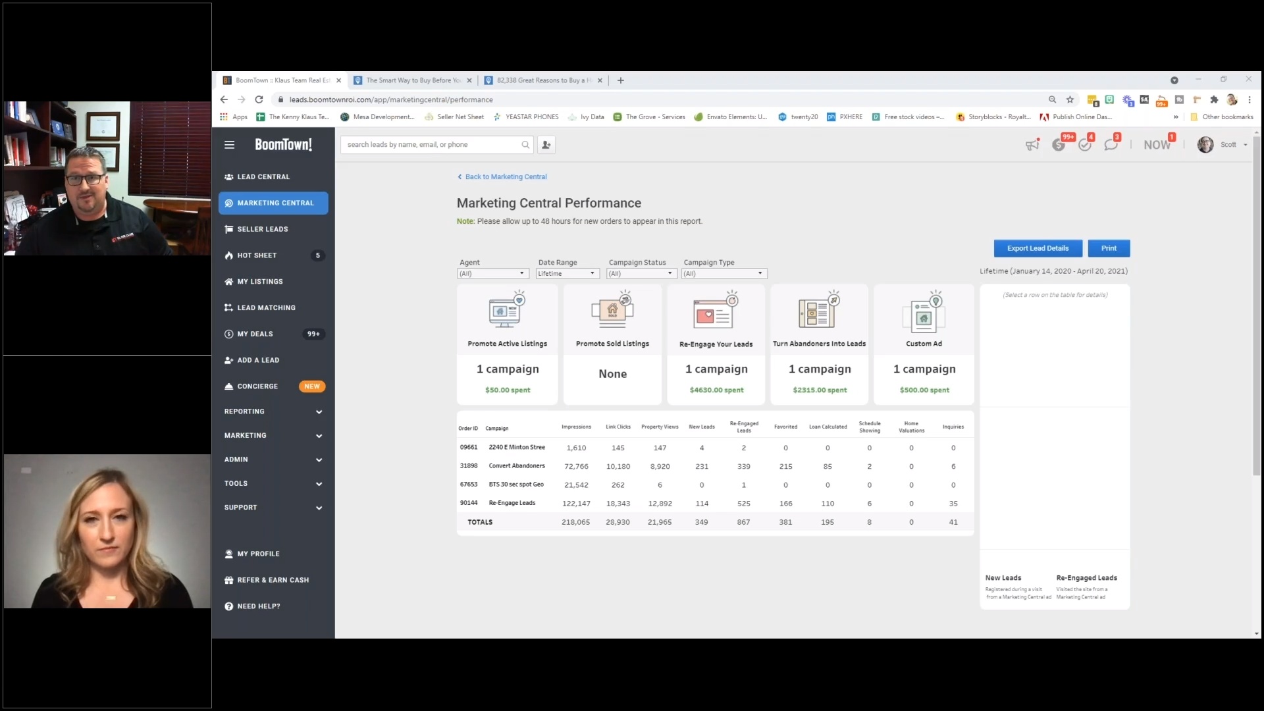The image size is (1264, 711).
Task: Open the Campaign Type dropdown
Action: tap(724, 273)
